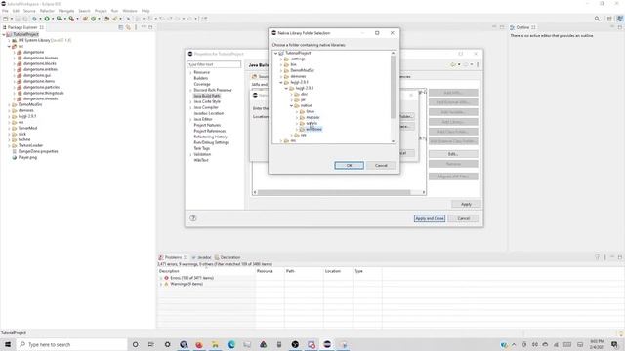Open the Windows Start menu
Screen dimensions: 625x351
tap(8, 344)
